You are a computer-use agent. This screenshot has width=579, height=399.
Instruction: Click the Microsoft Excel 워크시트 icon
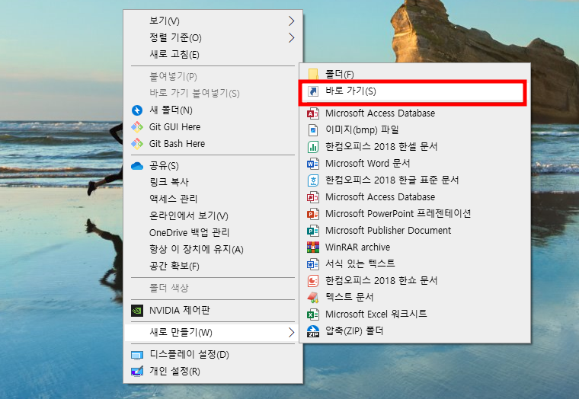tap(313, 314)
